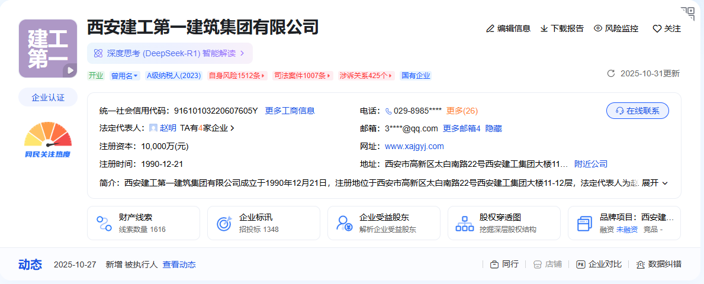Click the 关注 heart icon
The width and height of the screenshot is (704, 284).
click(x=657, y=29)
